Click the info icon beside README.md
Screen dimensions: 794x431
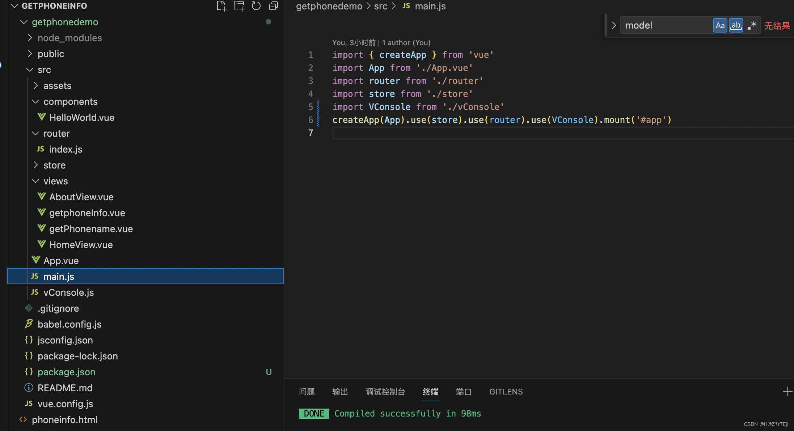pyautogui.click(x=29, y=388)
